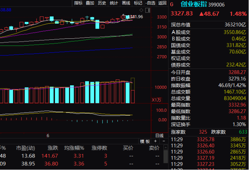Click the 最高指数 value 3332.96
The image size is (249, 170).
point(237,105)
